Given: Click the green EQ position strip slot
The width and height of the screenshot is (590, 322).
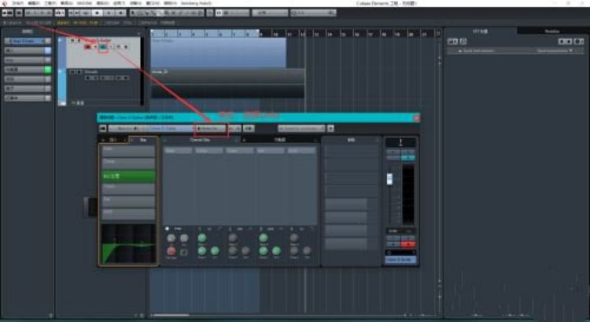Looking at the screenshot, I should 128,176.
